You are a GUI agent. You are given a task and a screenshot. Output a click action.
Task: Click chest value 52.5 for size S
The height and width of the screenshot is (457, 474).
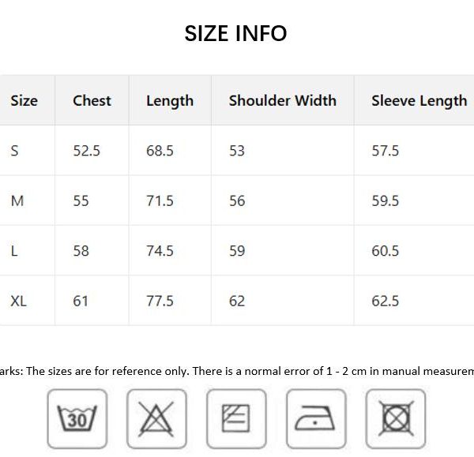(x=86, y=151)
